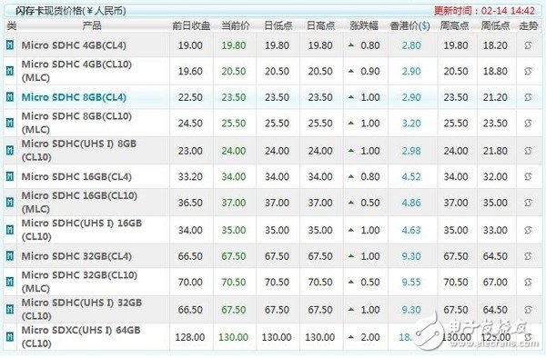Open the Micro SDHC 4GB(CL10) (MLC) product link

(x=76, y=71)
